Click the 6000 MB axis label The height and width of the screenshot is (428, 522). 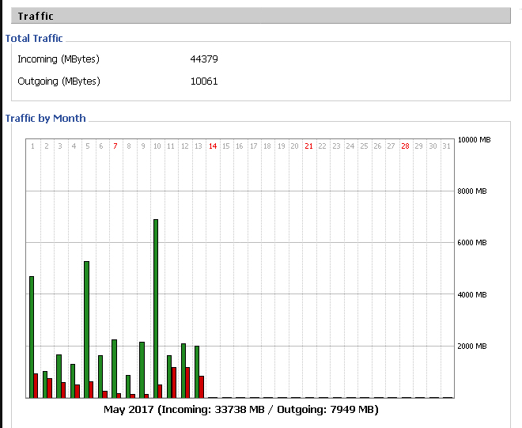[472, 242]
